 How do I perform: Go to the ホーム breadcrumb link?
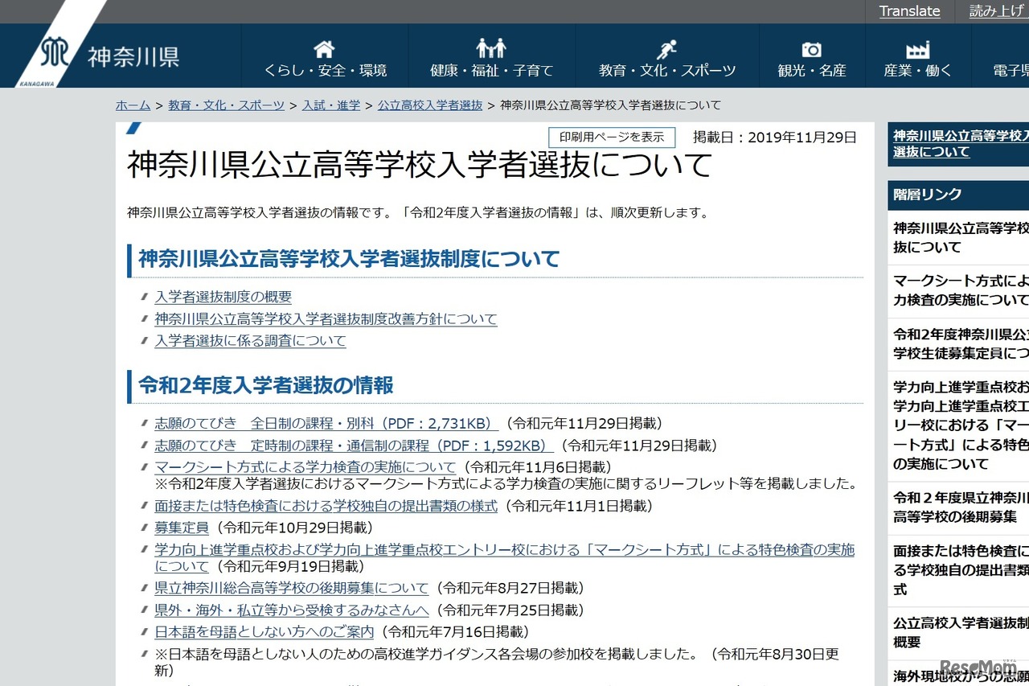(x=132, y=105)
